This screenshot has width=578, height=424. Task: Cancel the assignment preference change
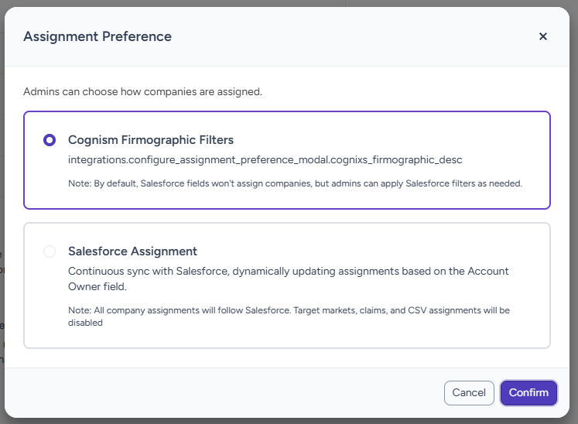pyautogui.click(x=469, y=392)
